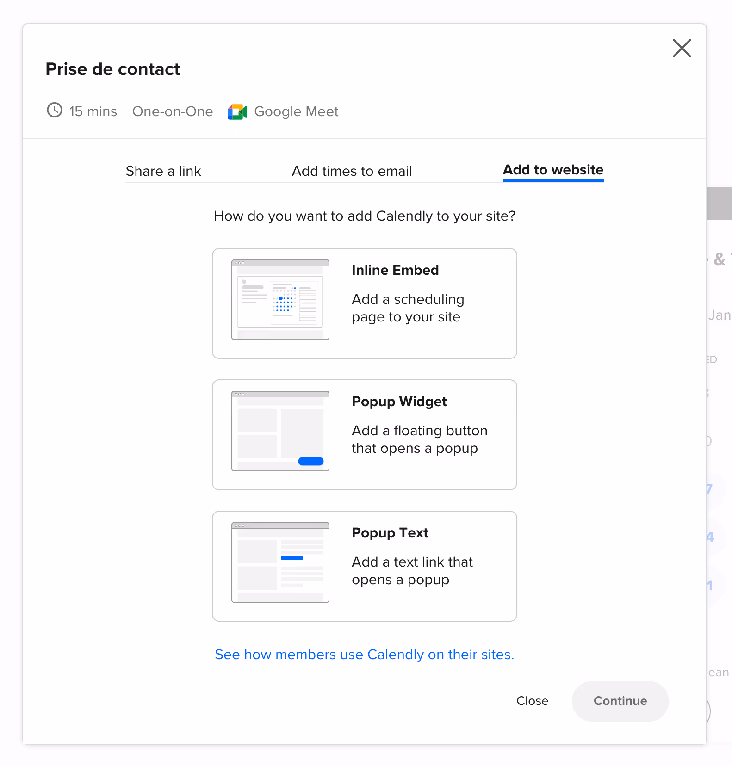Switch to the Share a link tab
Screen dimensions: 732x766
point(163,171)
